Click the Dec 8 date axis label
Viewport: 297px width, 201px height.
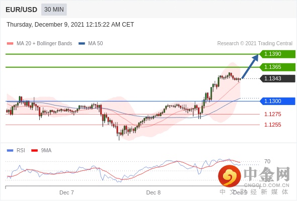154,192
